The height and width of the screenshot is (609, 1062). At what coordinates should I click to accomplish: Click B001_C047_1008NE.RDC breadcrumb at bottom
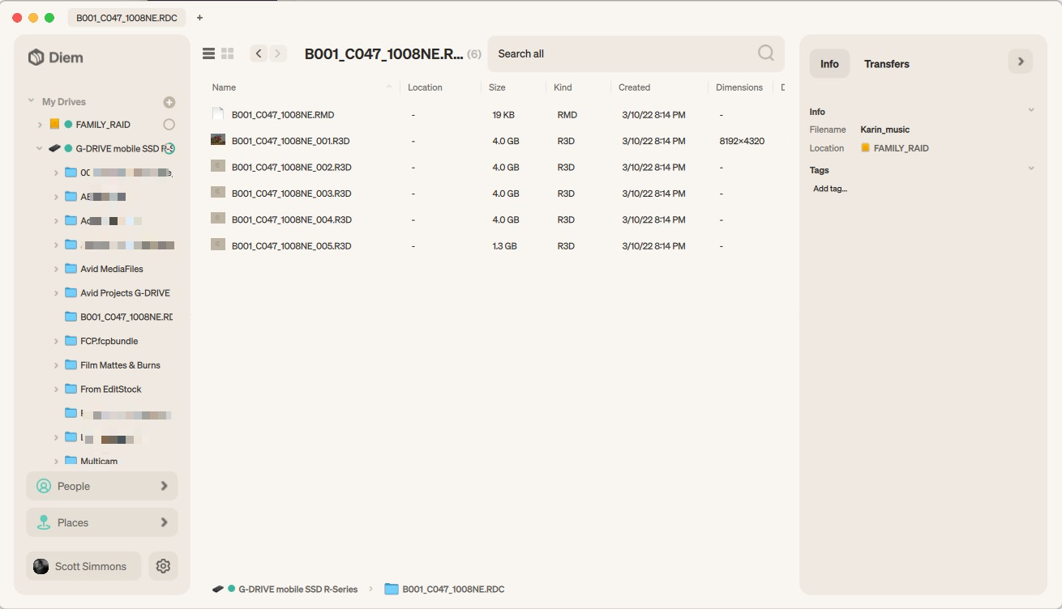(x=453, y=590)
